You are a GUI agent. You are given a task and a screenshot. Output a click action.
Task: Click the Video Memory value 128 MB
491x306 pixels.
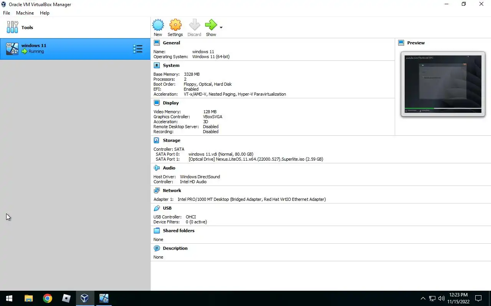[210, 112]
